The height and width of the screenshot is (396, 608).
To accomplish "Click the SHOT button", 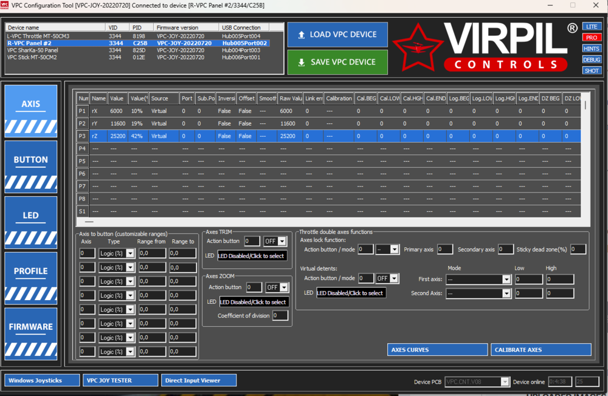I will [x=592, y=70].
